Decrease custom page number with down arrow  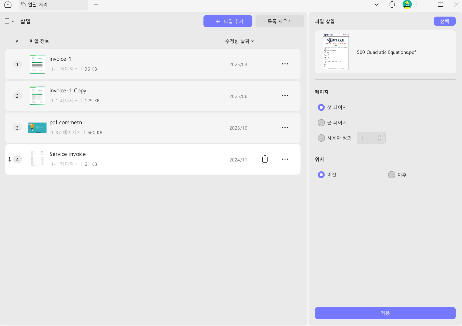[379, 140]
